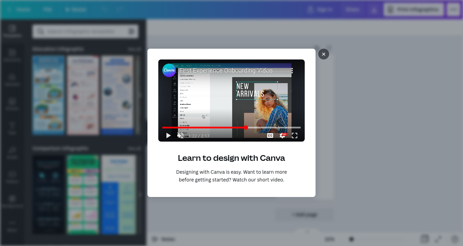463x246 pixels.
Task: See all Education infographic templates
Action: pos(135,49)
